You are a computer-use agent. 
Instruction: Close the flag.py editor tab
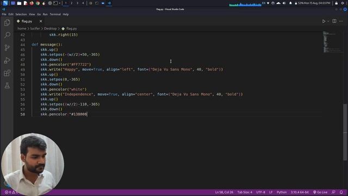click(x=41, y=21)
